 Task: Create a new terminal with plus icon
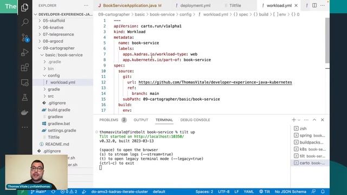pos(294,120)
